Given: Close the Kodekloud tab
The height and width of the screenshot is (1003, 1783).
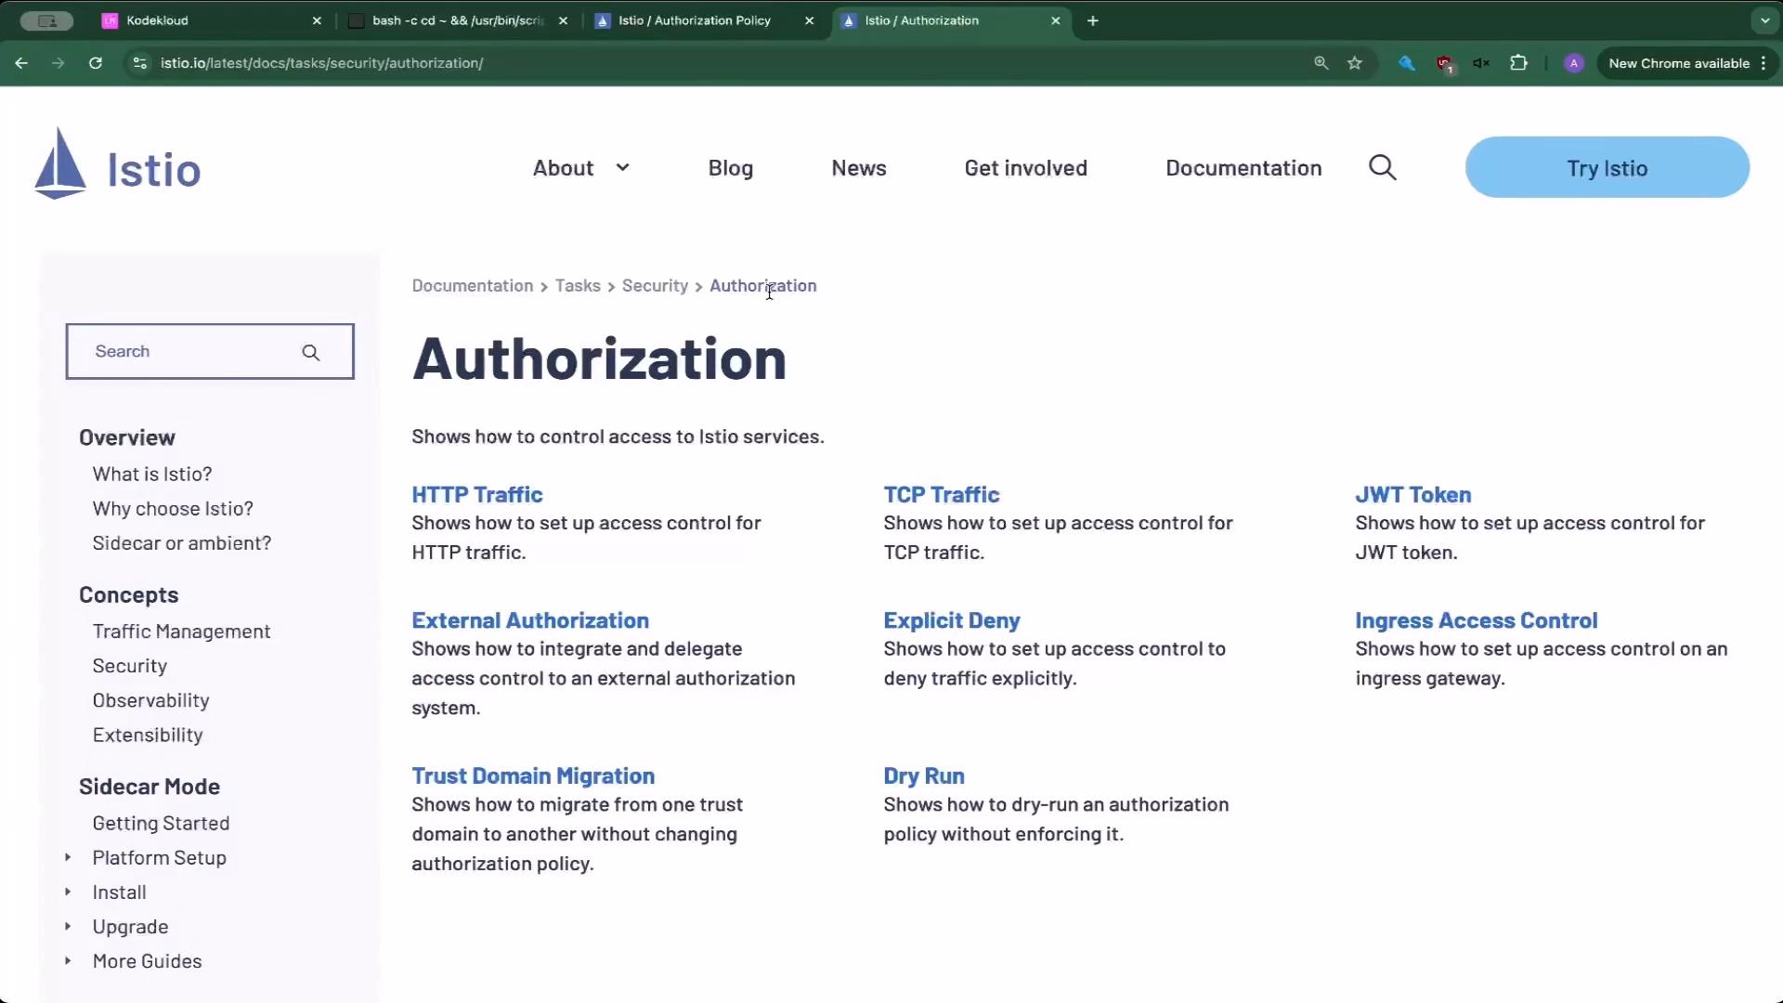Looking at the screenshot, I should click(317, 20).
